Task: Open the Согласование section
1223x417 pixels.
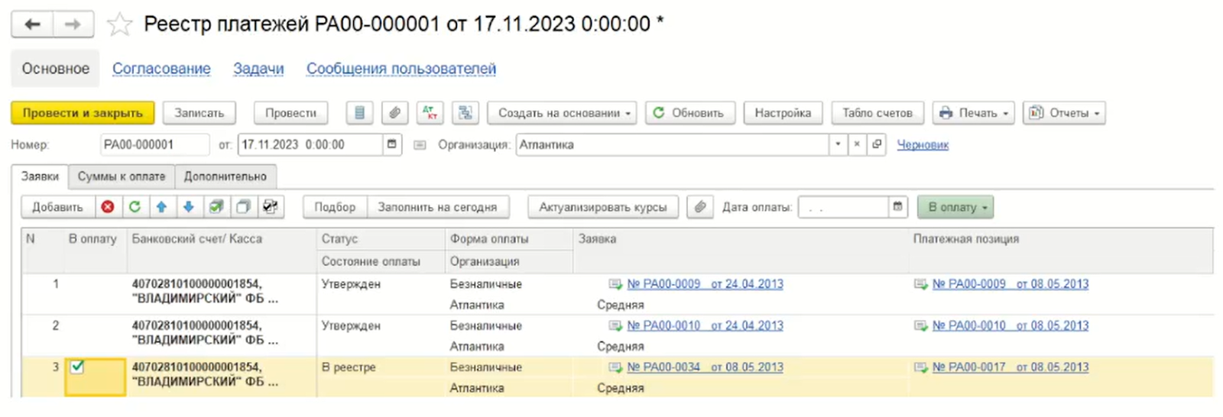Action: click(x=161, y=69)
